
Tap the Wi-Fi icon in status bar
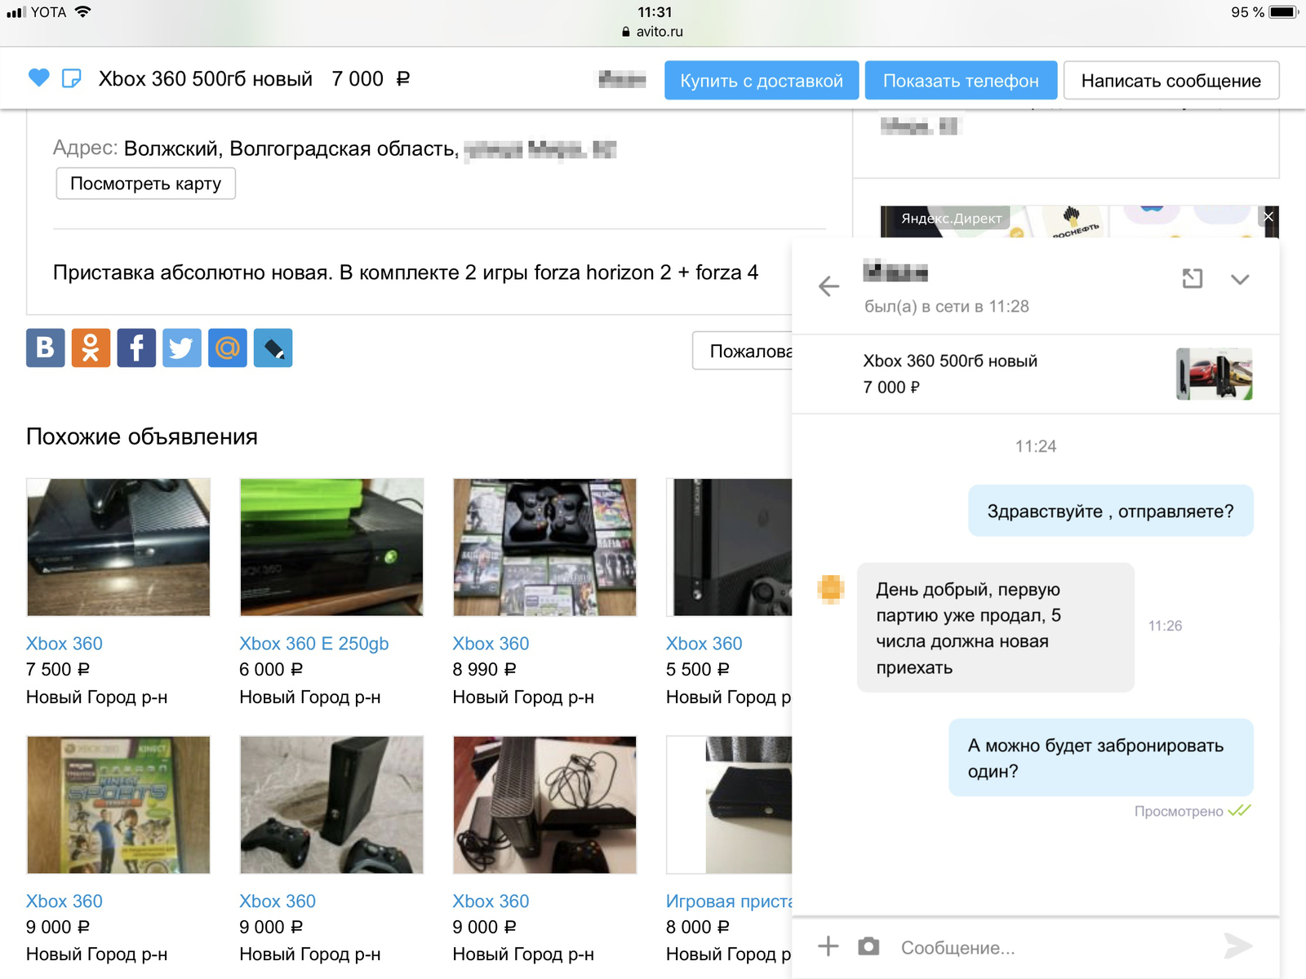pyautogui.click(x=82, y=11)
